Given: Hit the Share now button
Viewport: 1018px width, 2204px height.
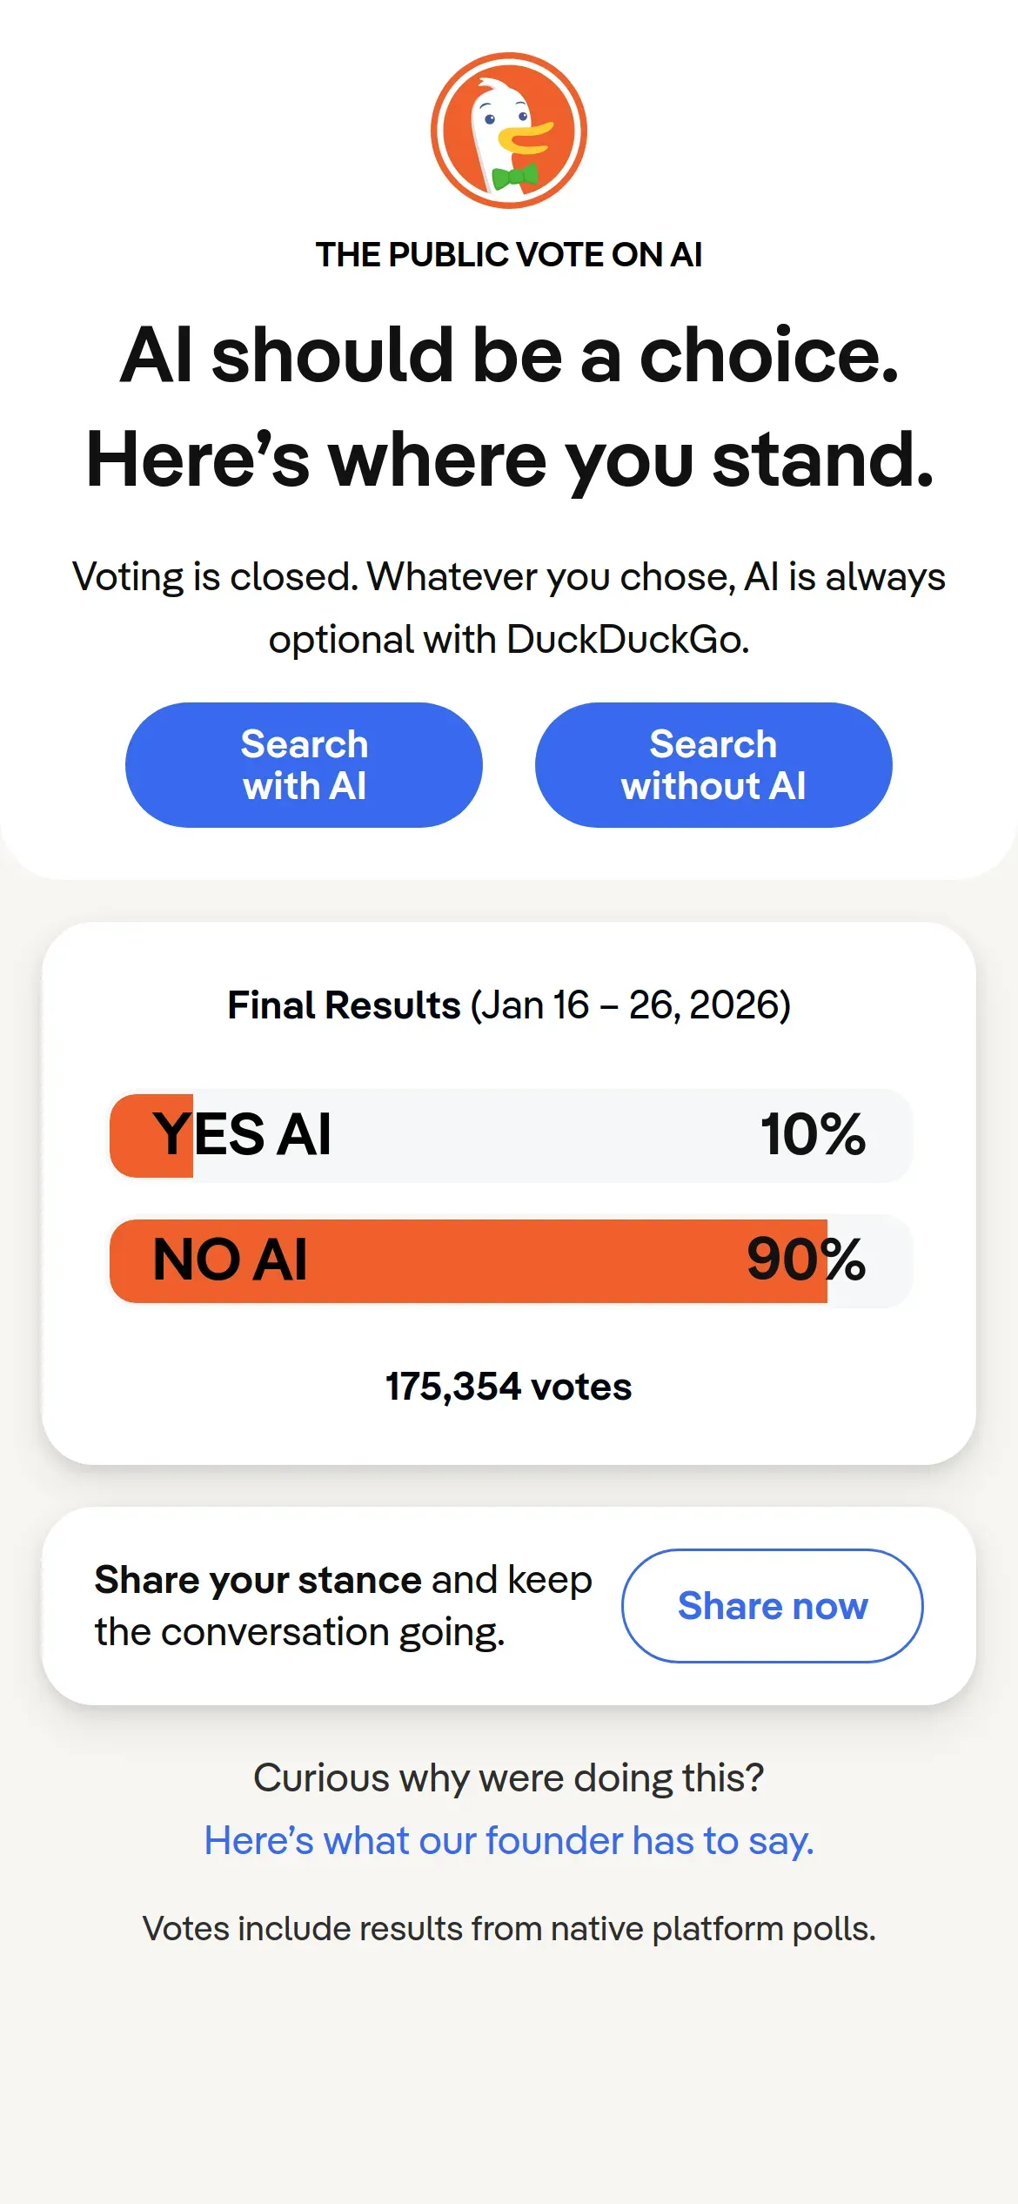Looking at the screenshot, I should pos(772,1605).
